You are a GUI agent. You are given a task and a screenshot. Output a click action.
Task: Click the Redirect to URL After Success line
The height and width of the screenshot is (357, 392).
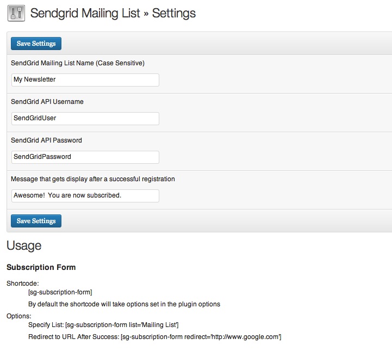(x=155, y=337)
